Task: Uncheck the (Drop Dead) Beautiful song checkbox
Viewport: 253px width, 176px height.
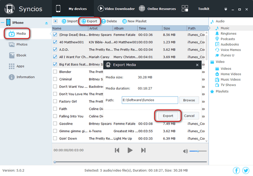Action: 55,35
